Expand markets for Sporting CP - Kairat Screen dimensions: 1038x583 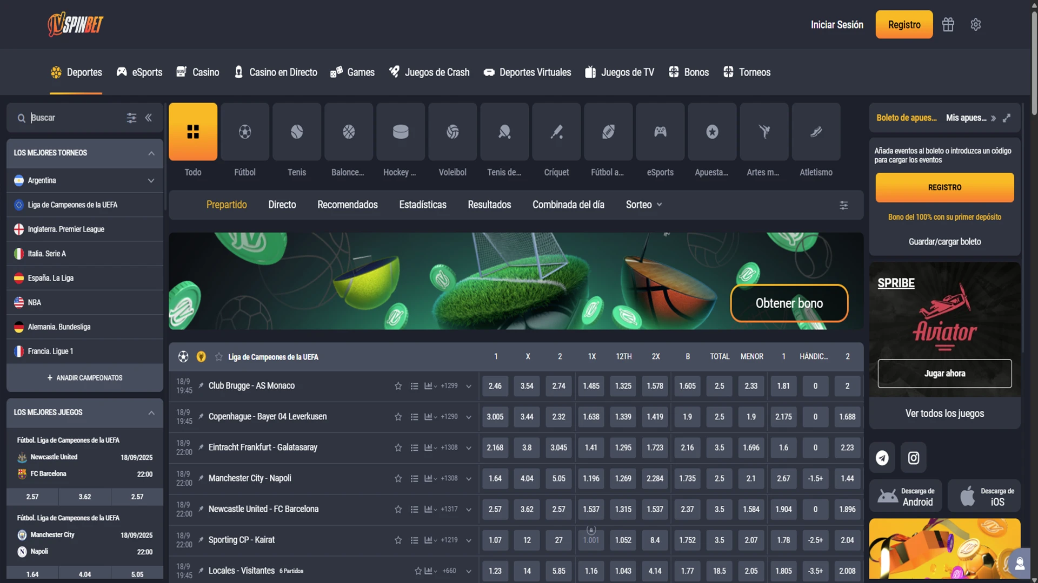(x=469, y=540)
